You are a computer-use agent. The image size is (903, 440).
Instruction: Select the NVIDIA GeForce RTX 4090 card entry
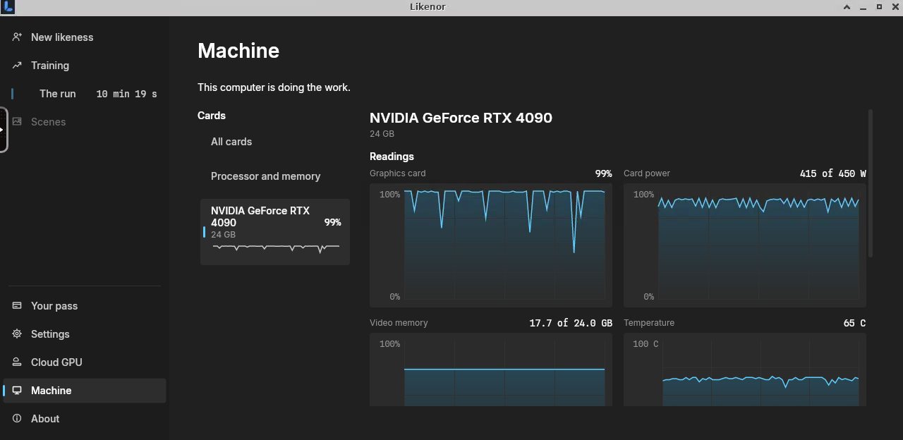(275, 232)
